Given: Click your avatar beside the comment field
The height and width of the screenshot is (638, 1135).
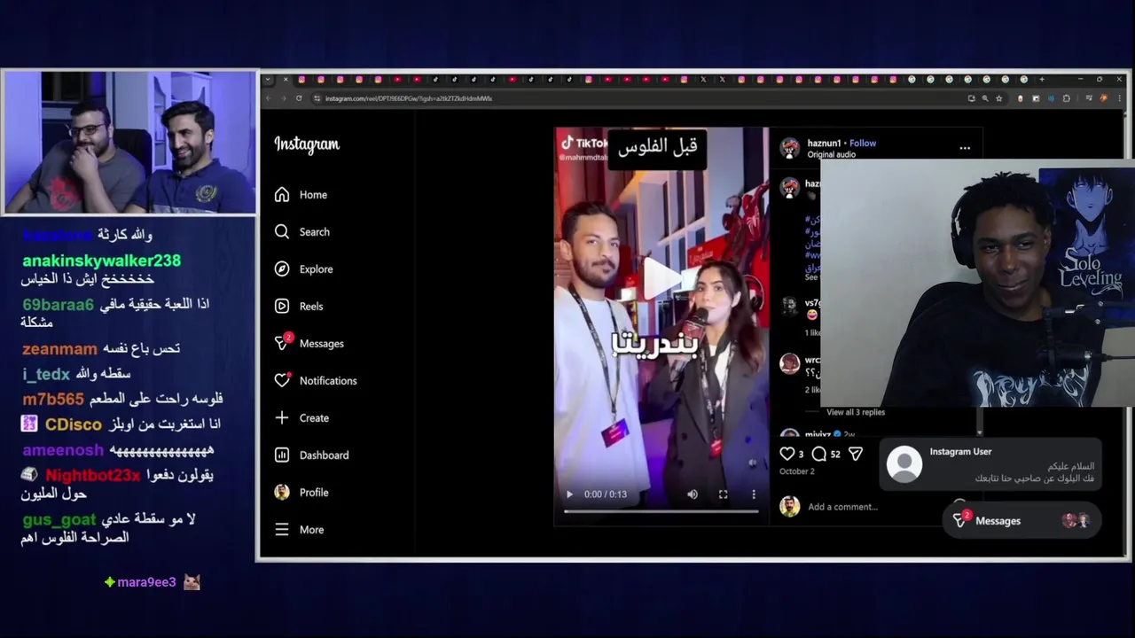Looking at the screenshot, I should [x=789, y=506].
